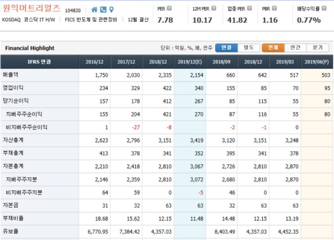
Task: Click the 2019/03 column header
Action: click(285, 62)
